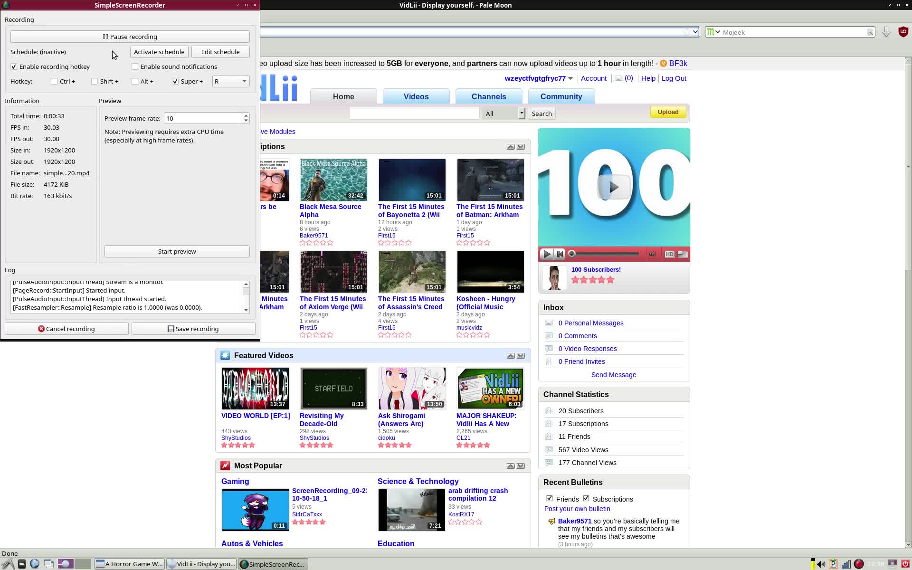Click the red record tray icon
This screenshot has height=570, width=912.
click(858, 564)
